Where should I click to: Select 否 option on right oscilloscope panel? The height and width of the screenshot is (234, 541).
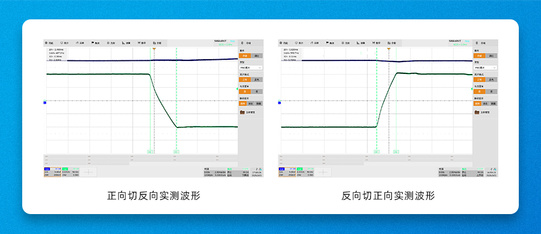[x=491, y=91]
